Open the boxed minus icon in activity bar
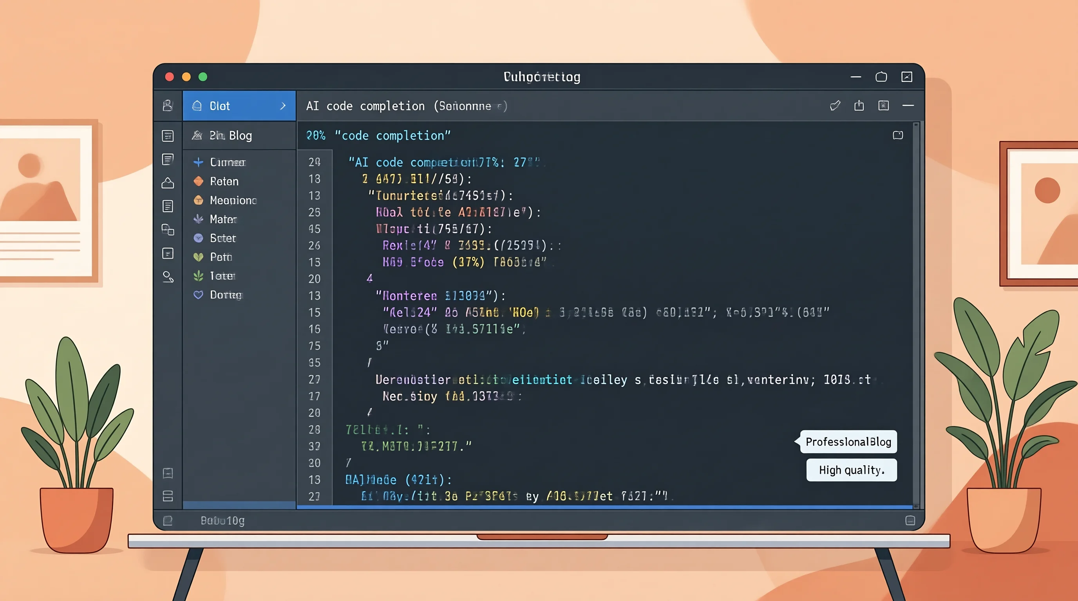The width and height of the screenshot is (1078, 601). [x=168, y=253]
